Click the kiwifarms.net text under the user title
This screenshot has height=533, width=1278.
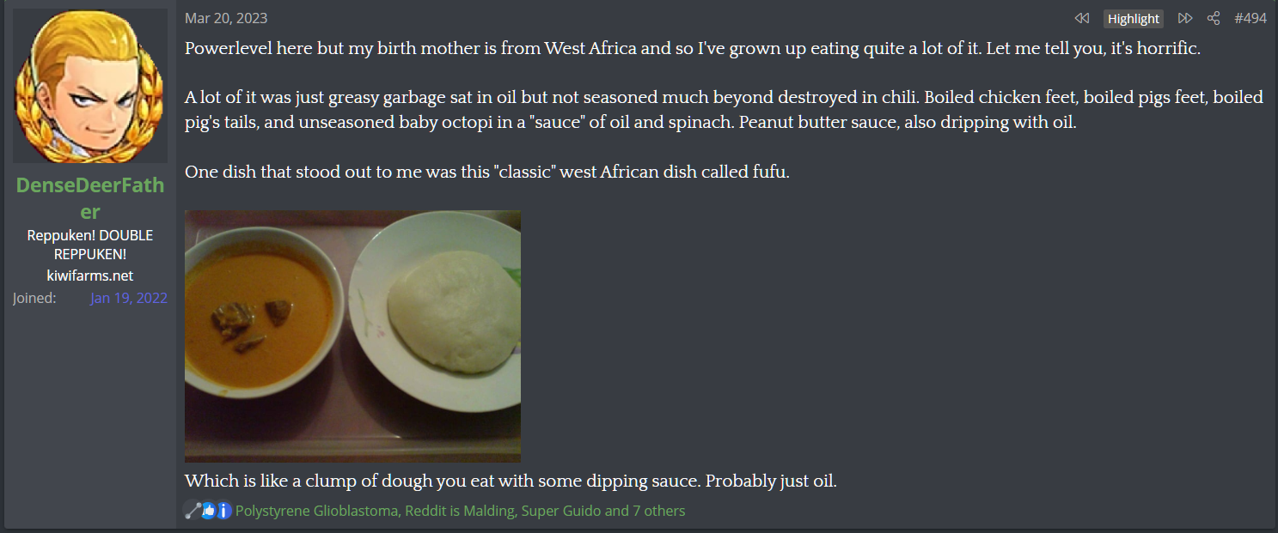[90, 276]
